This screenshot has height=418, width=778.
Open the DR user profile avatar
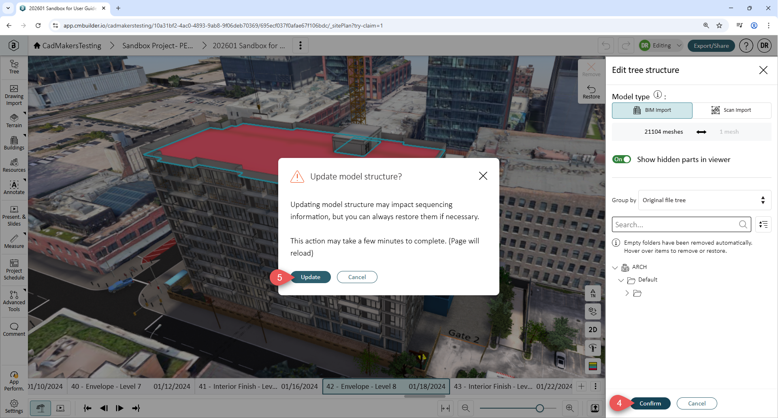pyautogui.click(x=765, y=45)
